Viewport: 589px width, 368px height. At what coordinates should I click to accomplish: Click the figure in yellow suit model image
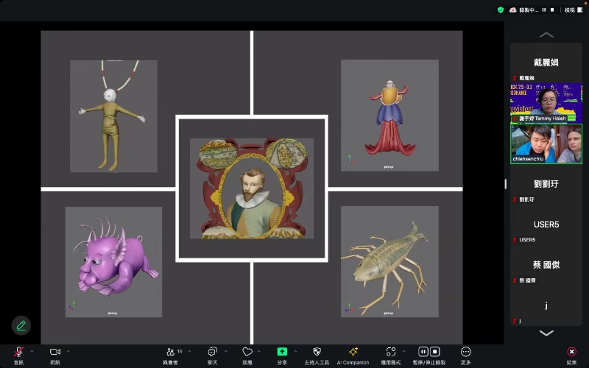113,116
